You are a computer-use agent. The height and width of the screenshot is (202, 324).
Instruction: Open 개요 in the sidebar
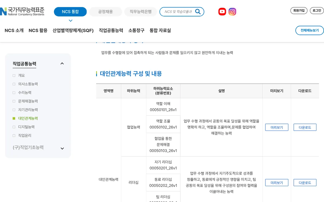coord(21,75)
